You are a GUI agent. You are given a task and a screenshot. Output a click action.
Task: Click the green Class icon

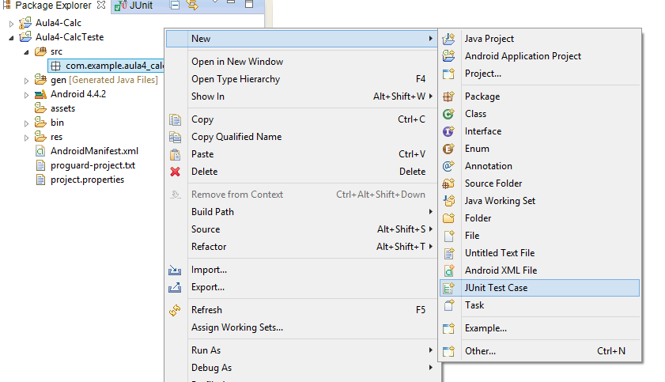[448, 114]
